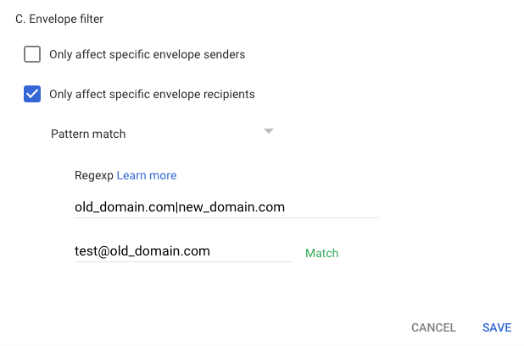
Task: Click the blue checkmark icon
Action: pyautogui.click(x=32, y=94)
